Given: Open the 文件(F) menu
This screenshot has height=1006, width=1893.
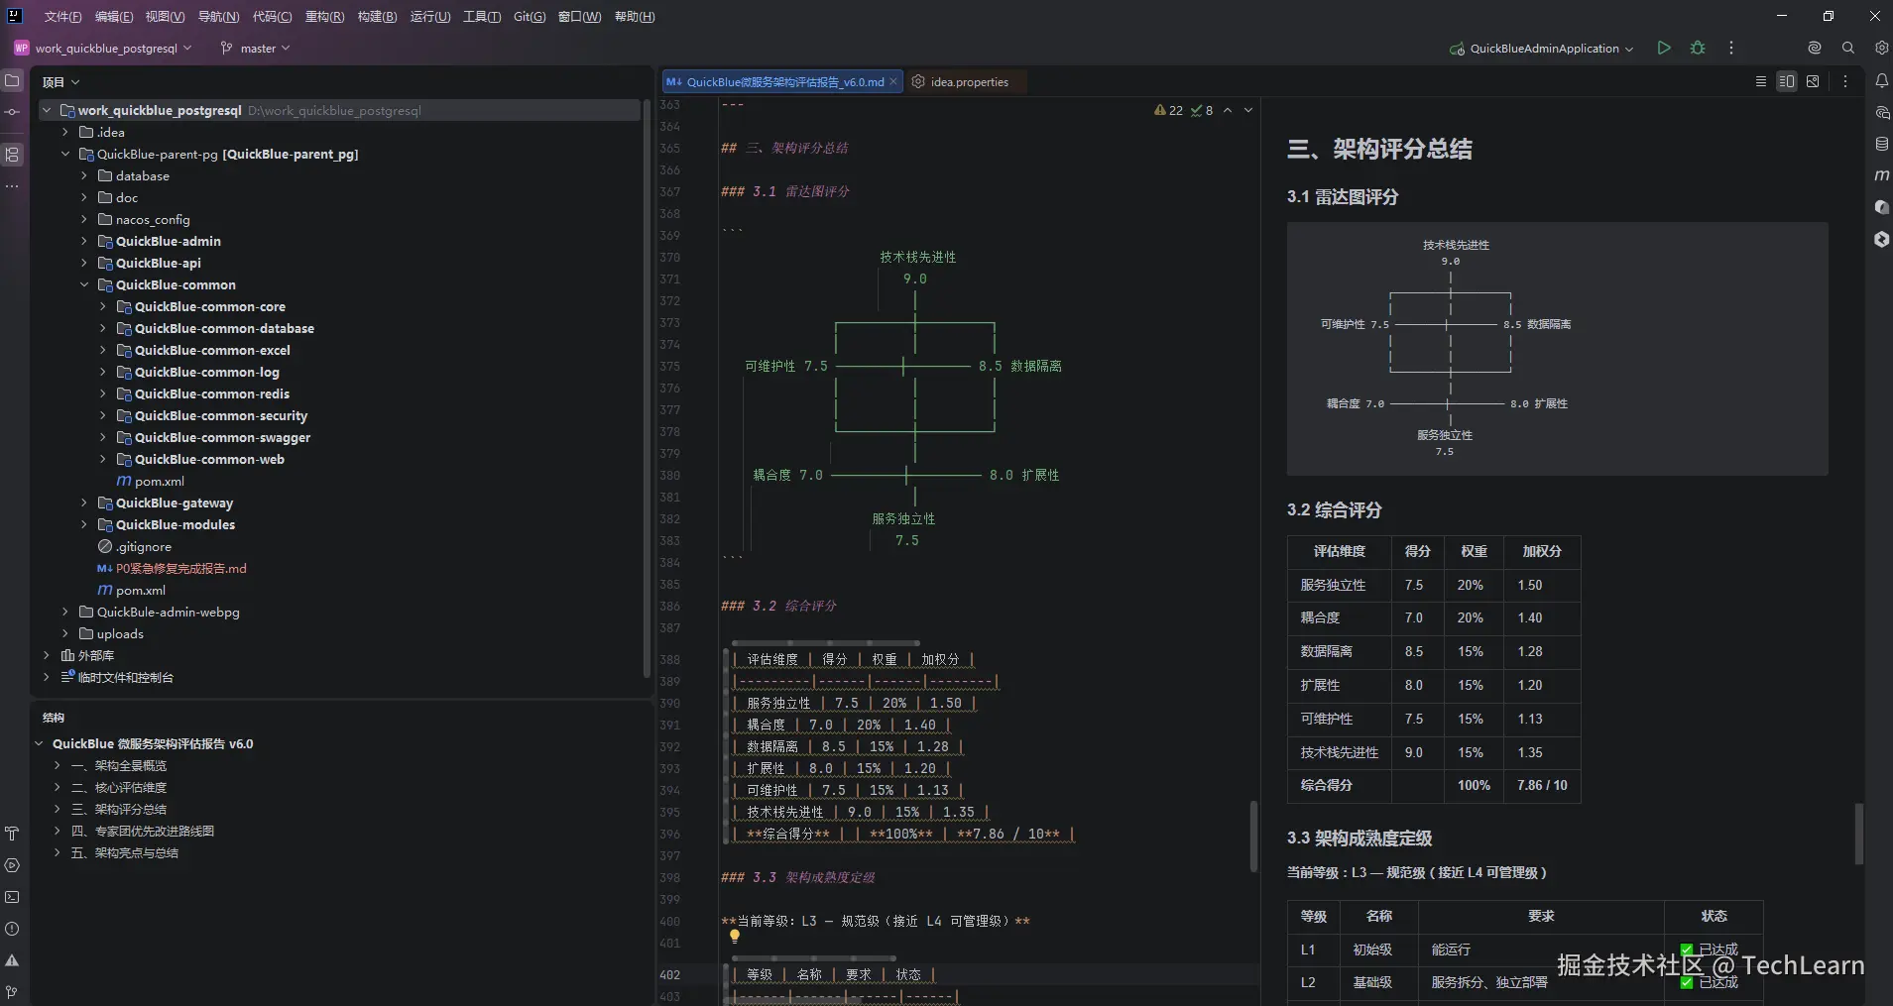Looking at the screenshot, I should [62, 16].
